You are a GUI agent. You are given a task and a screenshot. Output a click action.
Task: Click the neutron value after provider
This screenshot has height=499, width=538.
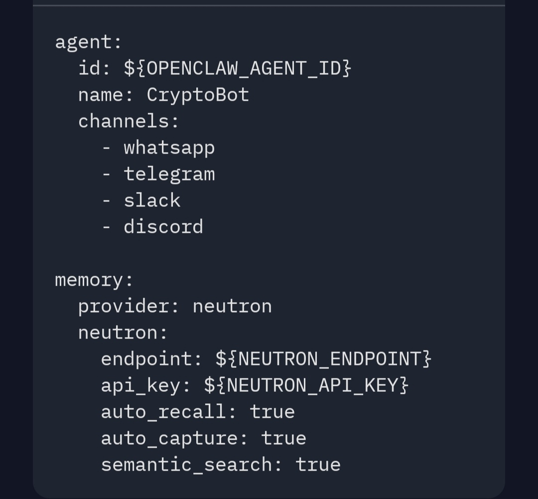pyautogui.click(x=232, y=306)
